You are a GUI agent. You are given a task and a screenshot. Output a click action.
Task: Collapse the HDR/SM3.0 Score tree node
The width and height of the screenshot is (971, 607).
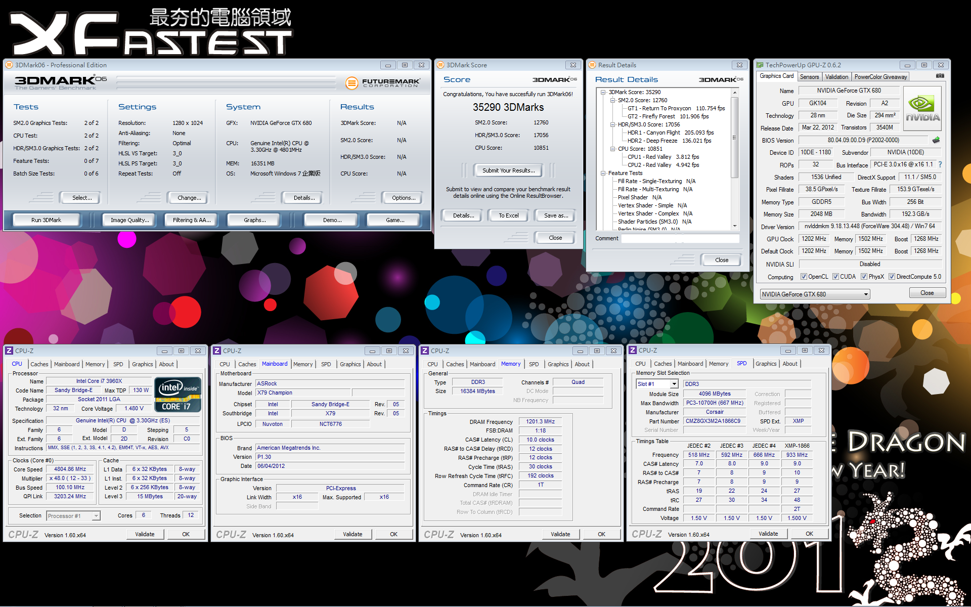(x=612, y=124)
